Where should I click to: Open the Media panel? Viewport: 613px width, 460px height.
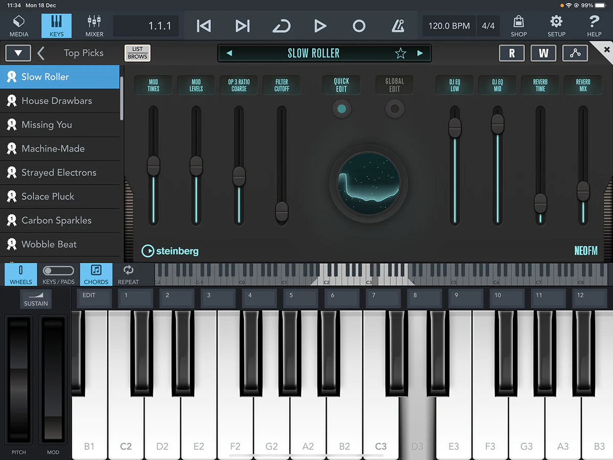coord(19,26)
